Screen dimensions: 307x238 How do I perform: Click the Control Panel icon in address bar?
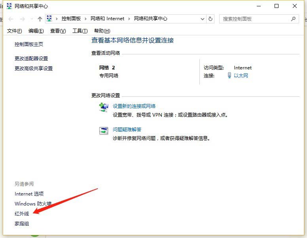(49, 19)
